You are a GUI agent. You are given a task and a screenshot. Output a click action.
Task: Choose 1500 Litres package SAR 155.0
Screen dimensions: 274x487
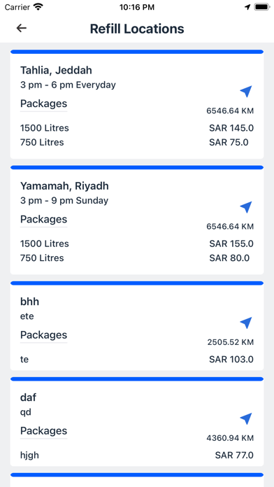(x=137, y=243)
